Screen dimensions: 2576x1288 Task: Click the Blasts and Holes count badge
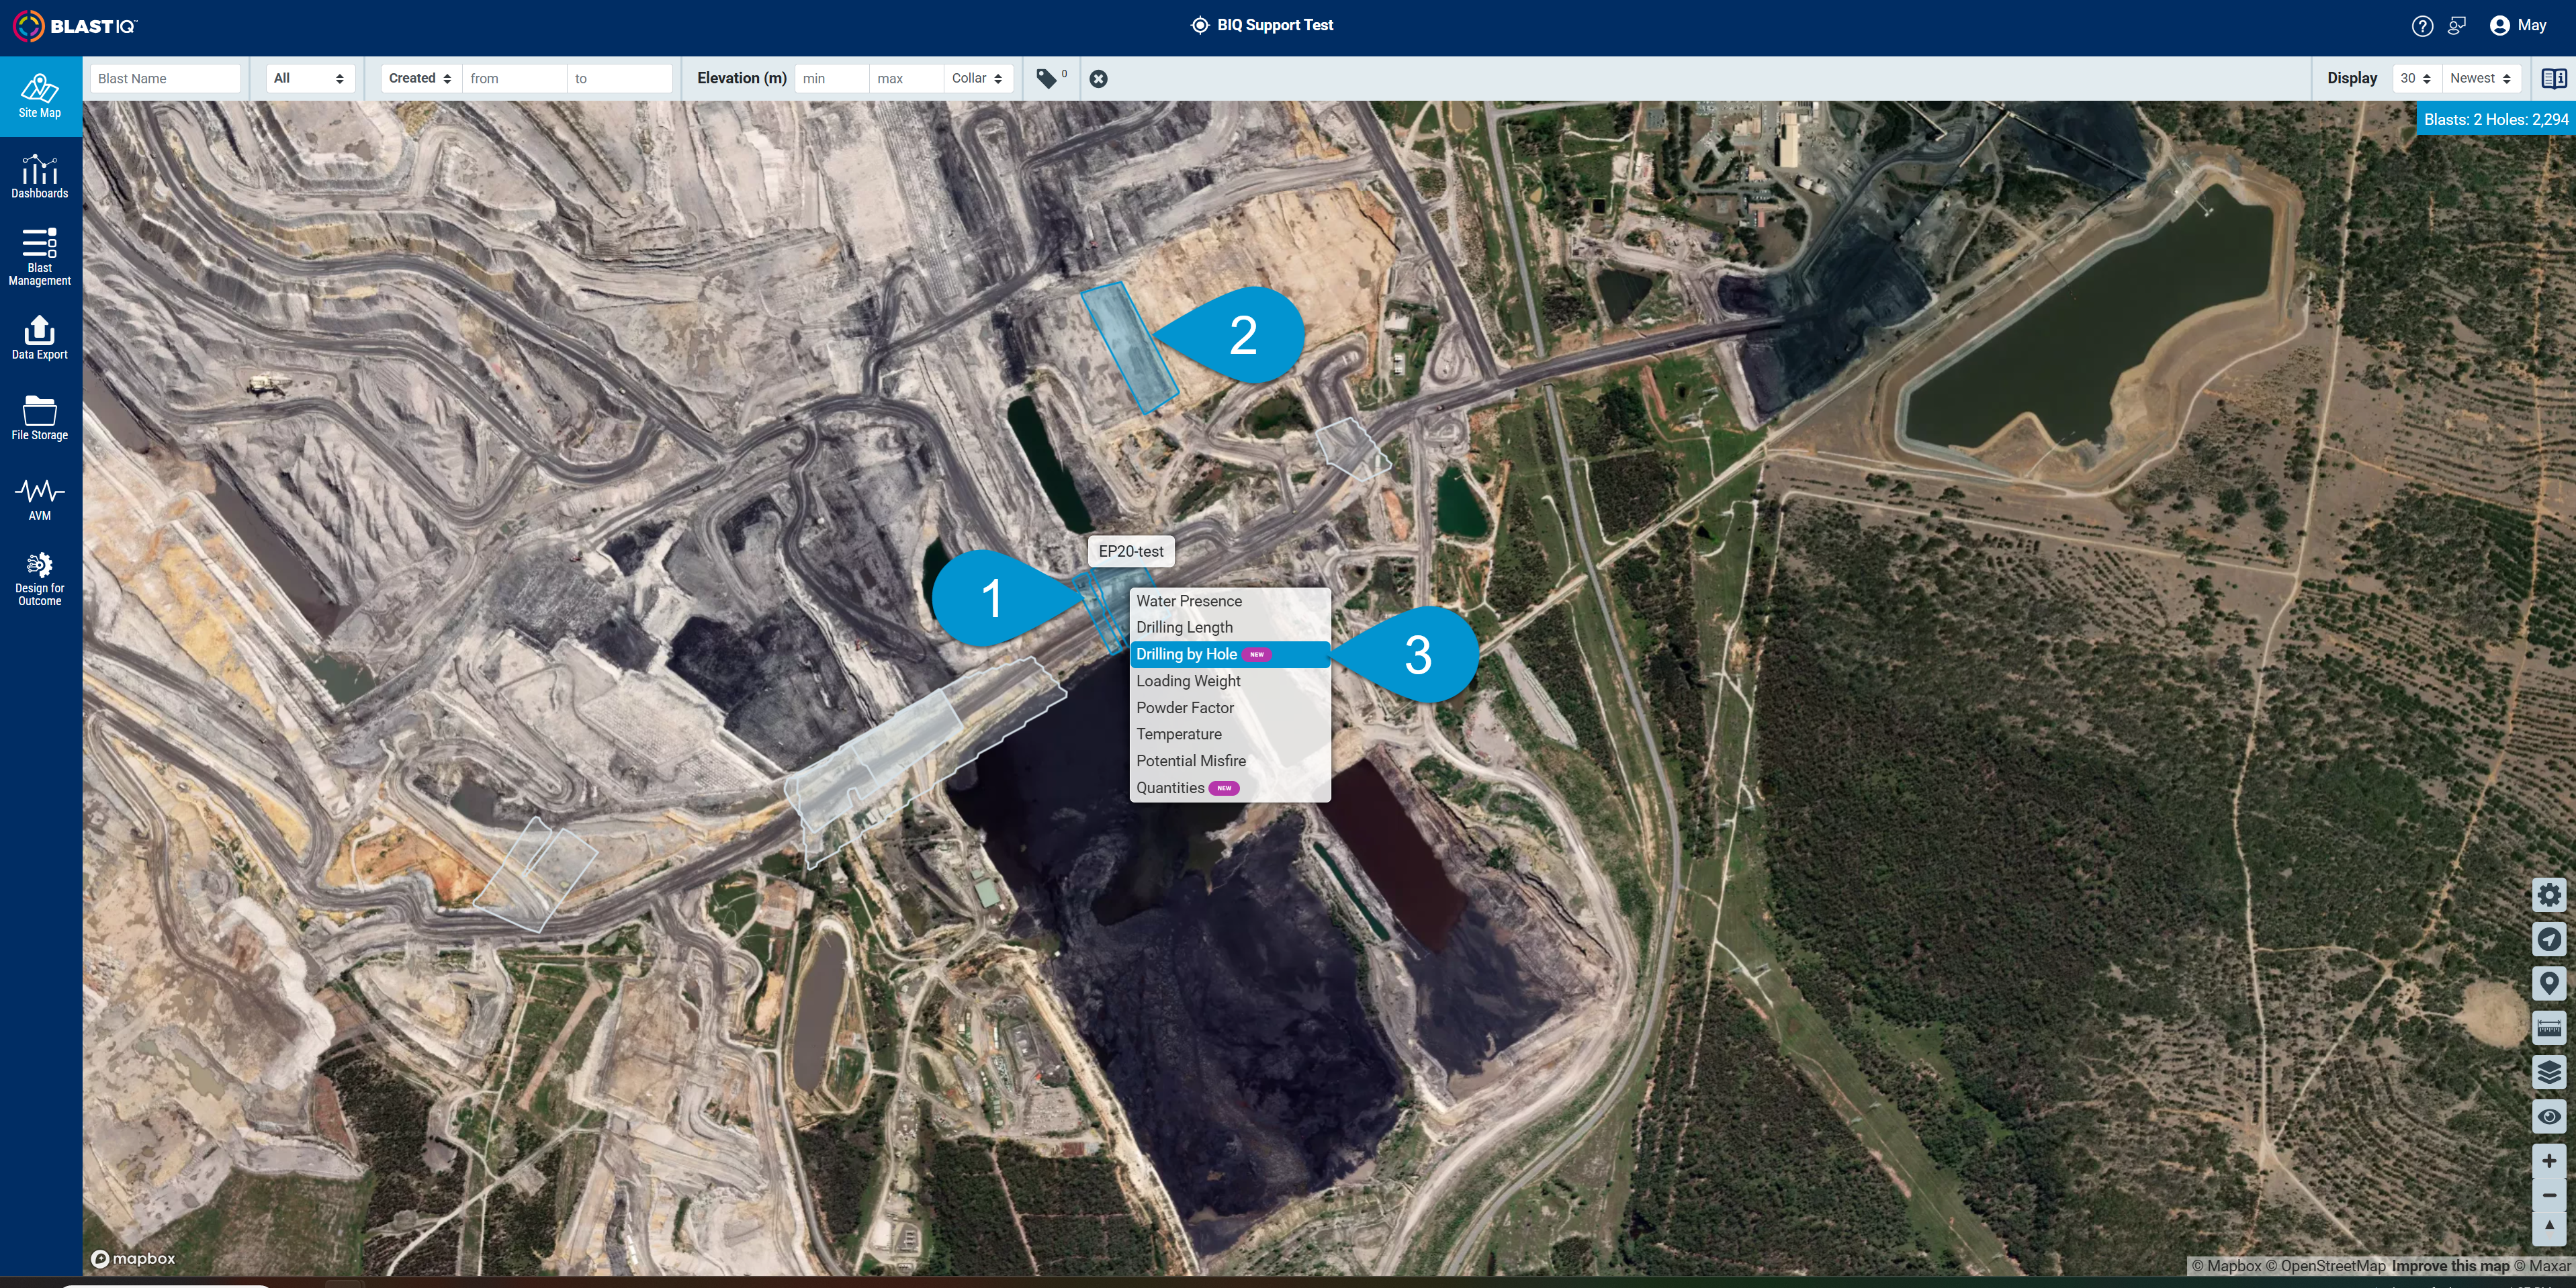click(x=2496, y=119)
